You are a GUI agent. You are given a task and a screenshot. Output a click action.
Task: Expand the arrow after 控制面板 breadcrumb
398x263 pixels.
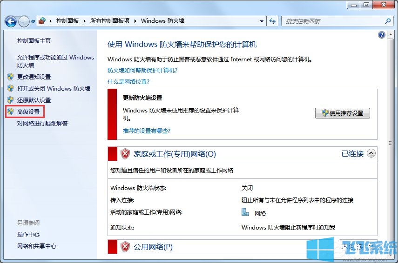(85, 21)
